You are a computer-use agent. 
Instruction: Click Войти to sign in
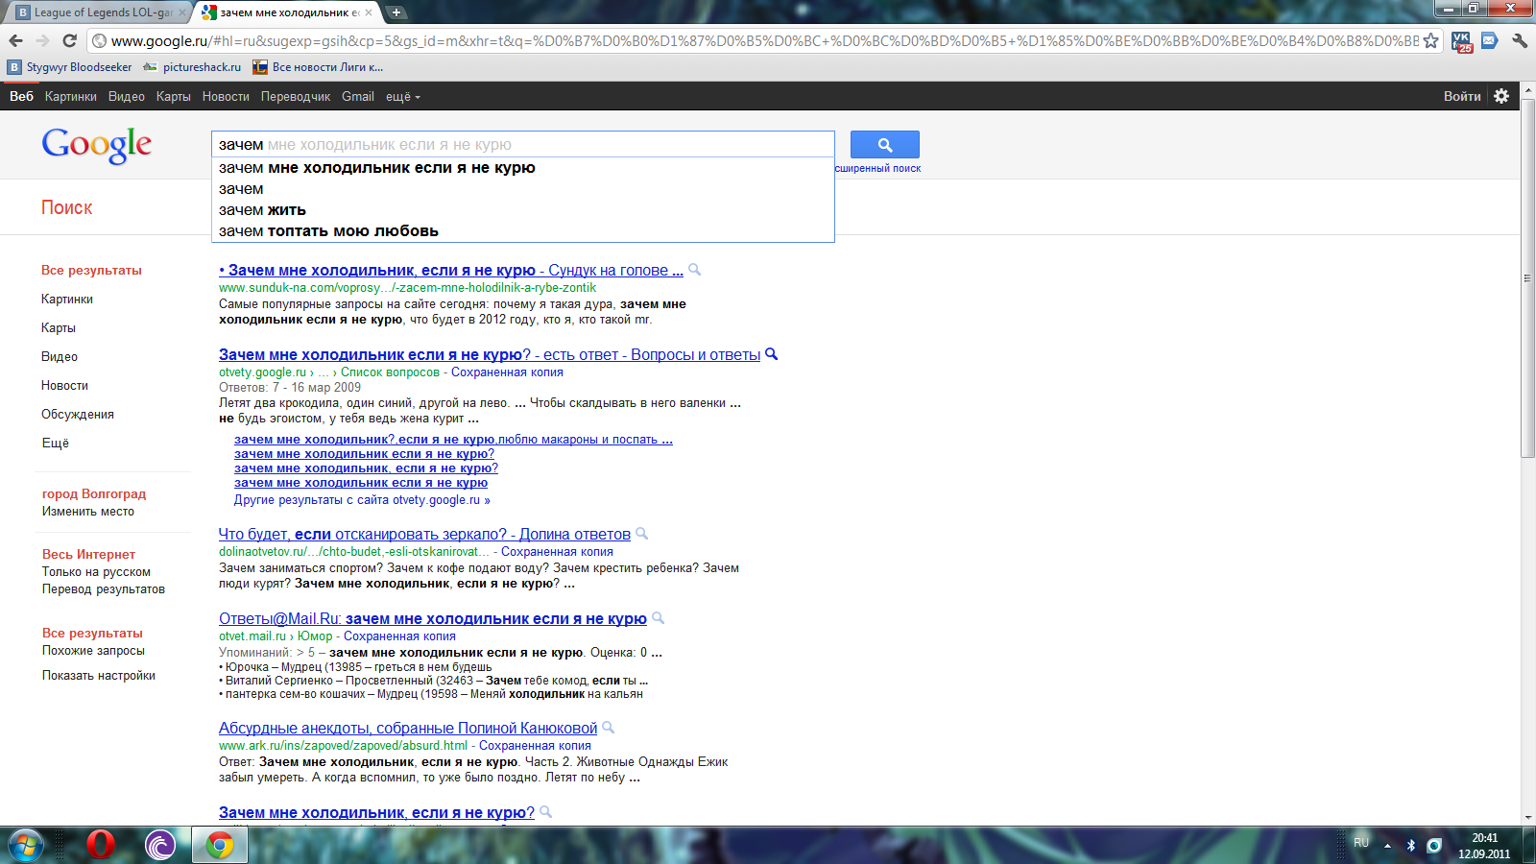point(1462,96)
